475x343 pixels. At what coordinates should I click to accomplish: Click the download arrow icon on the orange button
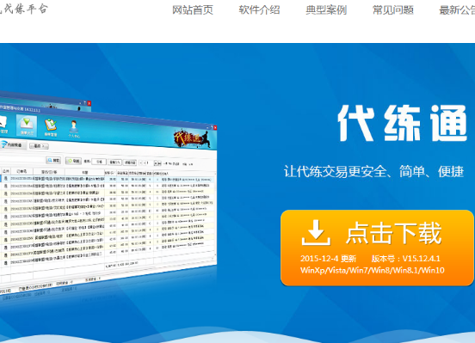point(316,233)
